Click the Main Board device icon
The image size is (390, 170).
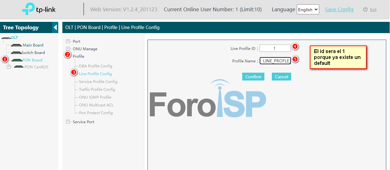[x=16, y=45]
